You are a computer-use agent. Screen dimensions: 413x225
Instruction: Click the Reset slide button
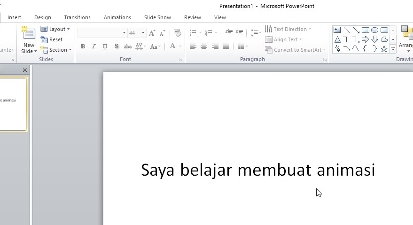(52, 39)
